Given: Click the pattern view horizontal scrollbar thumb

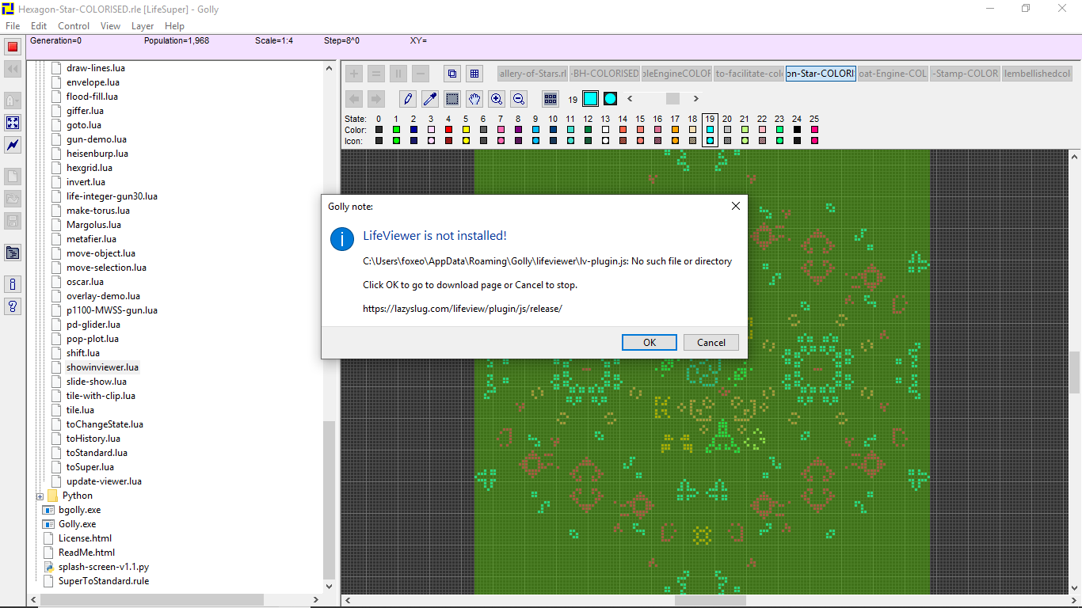Looking at the screenshot, I should click(710, 601).
